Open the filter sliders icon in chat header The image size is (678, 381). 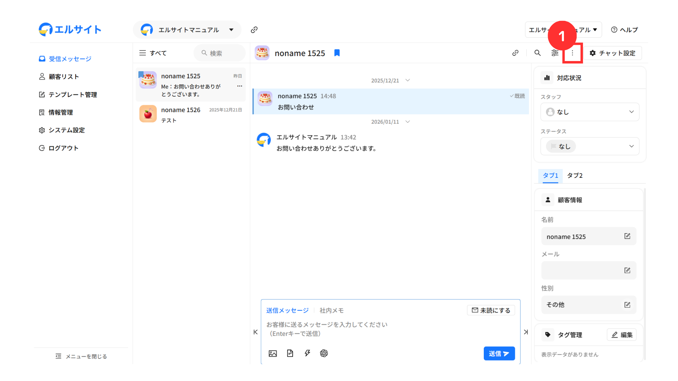555,53
